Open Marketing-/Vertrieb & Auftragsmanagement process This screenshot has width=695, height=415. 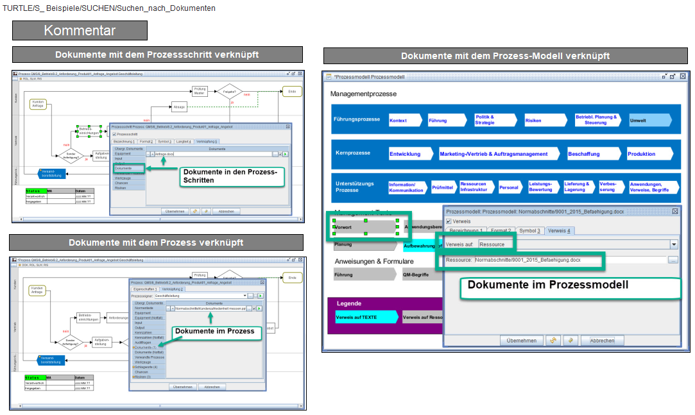tap(498, 154)
